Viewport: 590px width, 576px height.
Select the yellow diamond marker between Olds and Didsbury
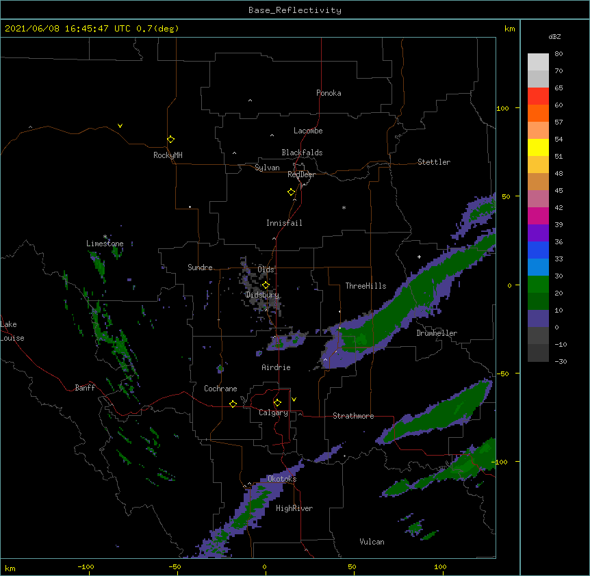pos(266,285)
